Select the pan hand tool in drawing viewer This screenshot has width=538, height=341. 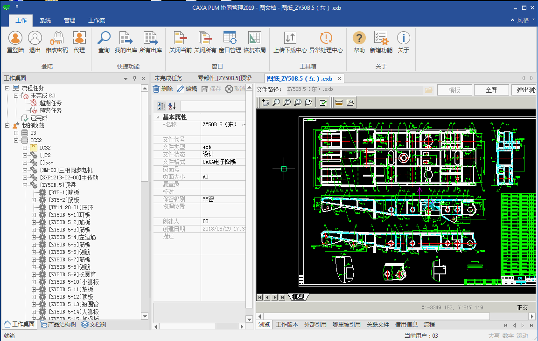(266, 102)
